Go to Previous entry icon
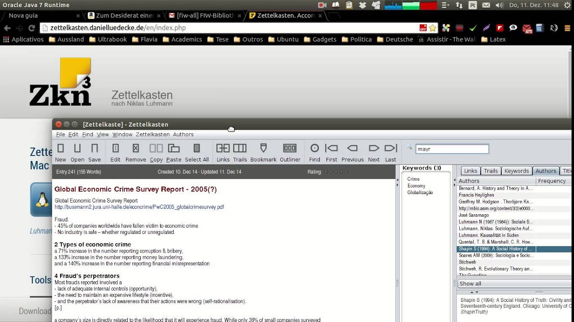 (352, 148)
